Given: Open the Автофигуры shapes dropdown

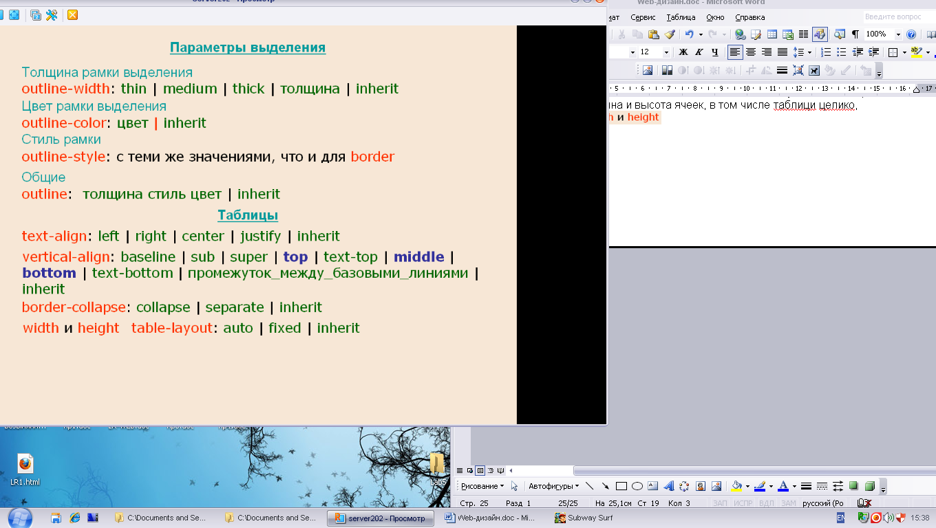Looking at the screenshot, I should pos(553,486).
